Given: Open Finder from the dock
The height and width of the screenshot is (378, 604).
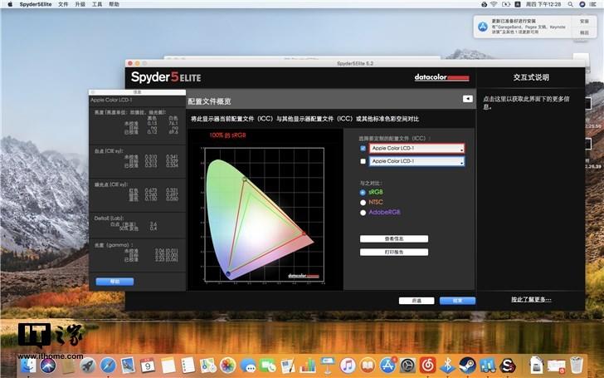Looking at the screenshot, I should click(28, 365).
